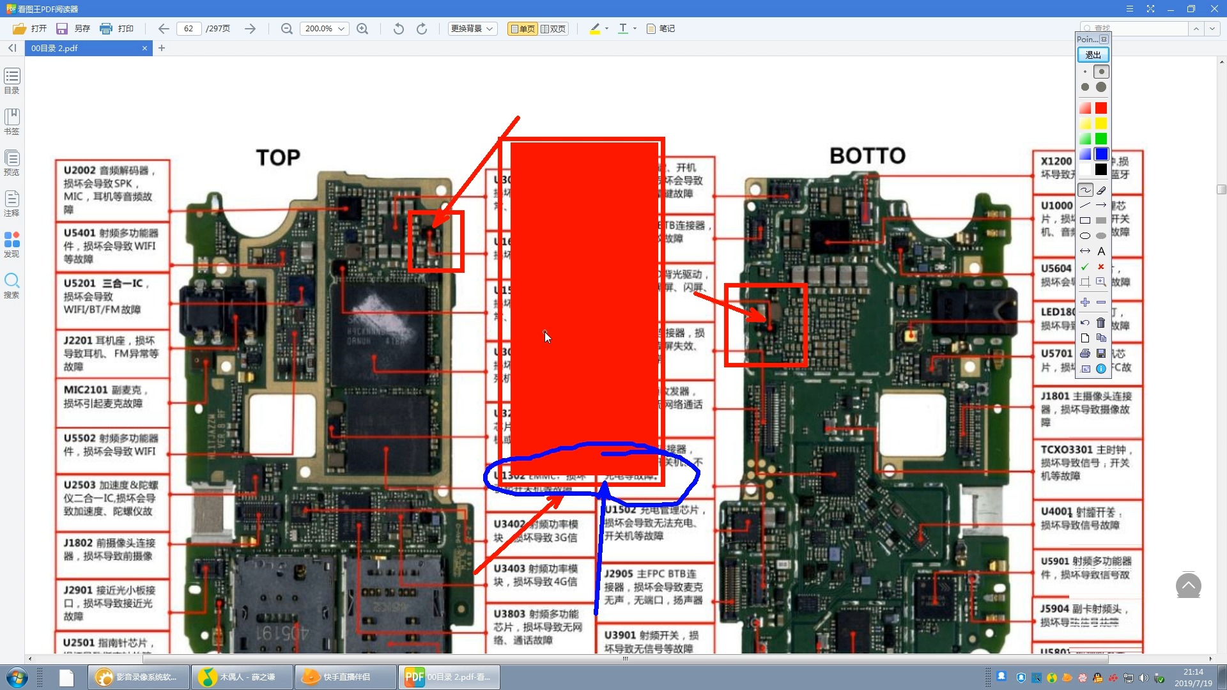Image resolution: width=1227 pixels, height=690 pixels.
Task: Save annotated screen with floppy icon
Action: pos(1101,353)
